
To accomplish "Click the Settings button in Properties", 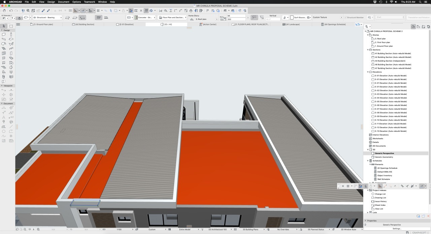I will pos(397,229).
